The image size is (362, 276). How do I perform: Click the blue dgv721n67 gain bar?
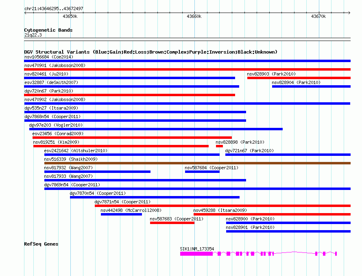click(288, 155)
